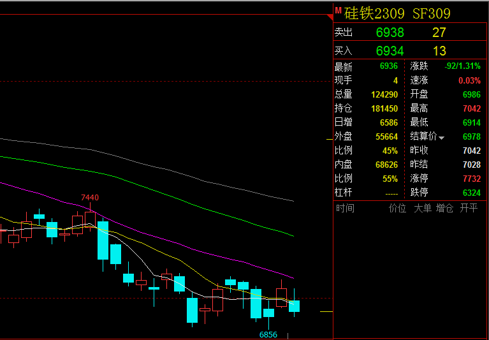Select the 现手 value 4

(395, 80)
